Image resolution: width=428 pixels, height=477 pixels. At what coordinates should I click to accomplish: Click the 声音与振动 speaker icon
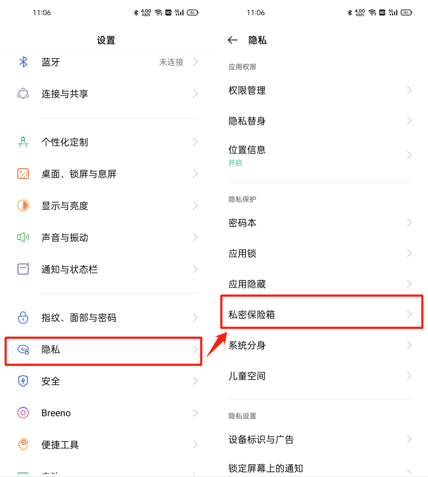click(23, 237)
